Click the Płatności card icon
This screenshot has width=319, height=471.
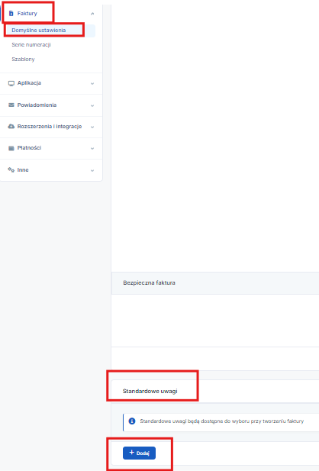click(x=11, y=148)
